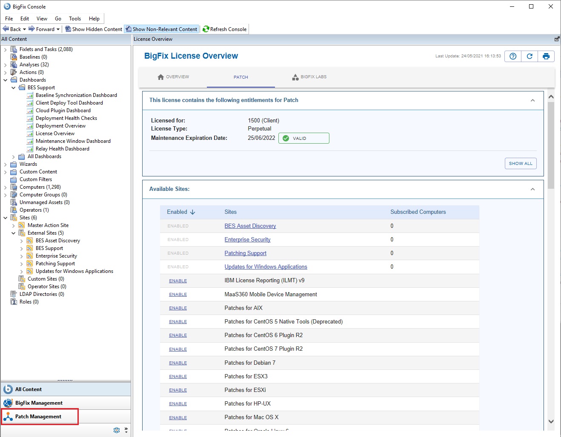Toggle Show Non-Relevant Content
The image size is (561, 437).
161,29
